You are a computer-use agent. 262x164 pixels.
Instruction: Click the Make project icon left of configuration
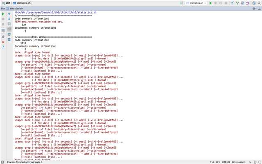(182, 3)
